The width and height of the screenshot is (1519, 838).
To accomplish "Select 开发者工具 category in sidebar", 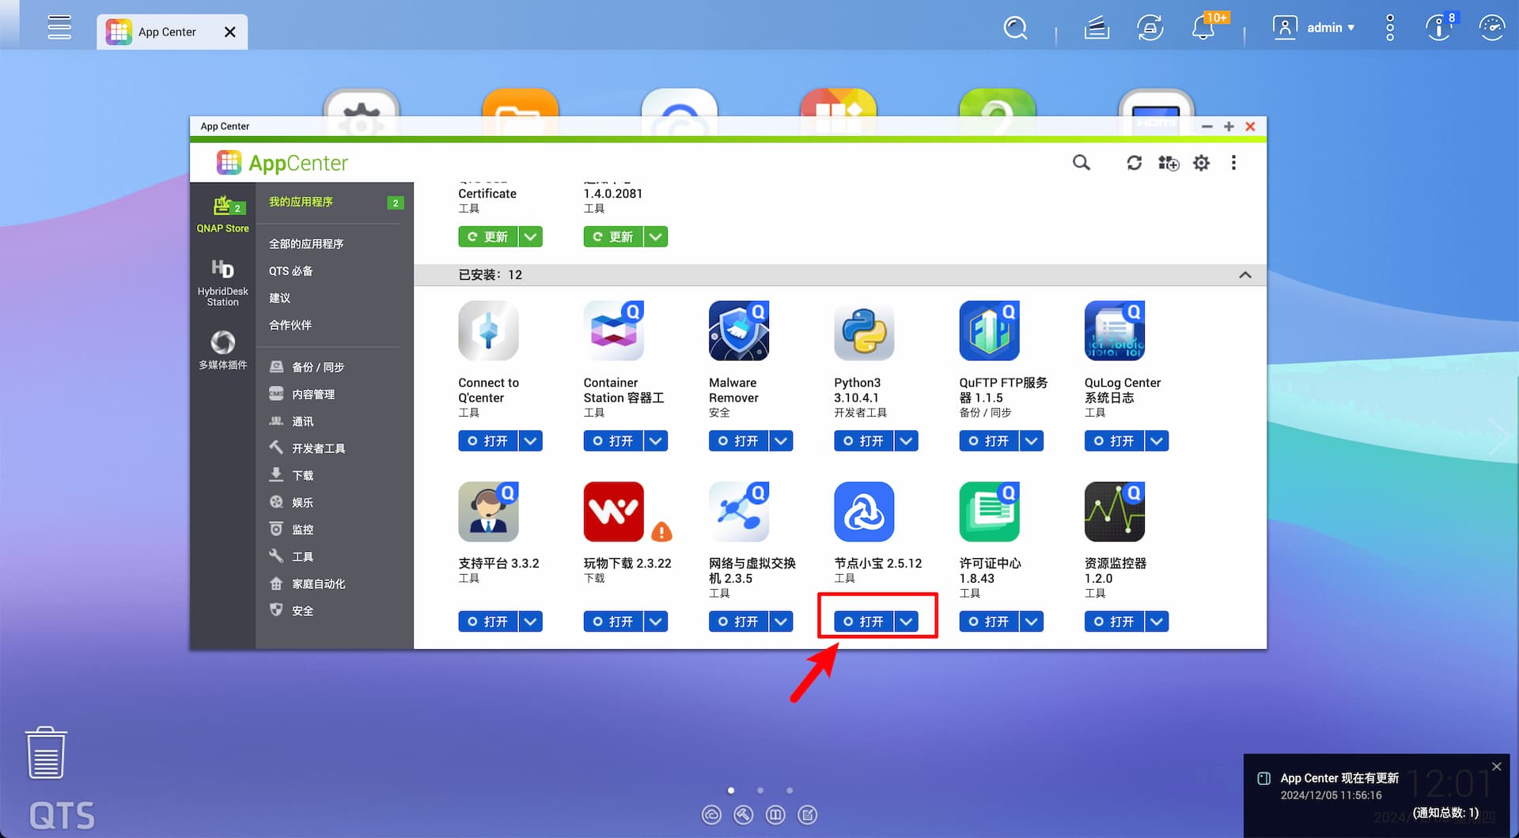I will pyautogui.click(x=318, y=448).
